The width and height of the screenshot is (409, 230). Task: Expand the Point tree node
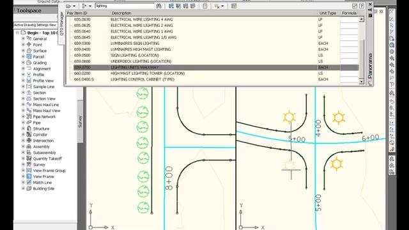(23, 45)
